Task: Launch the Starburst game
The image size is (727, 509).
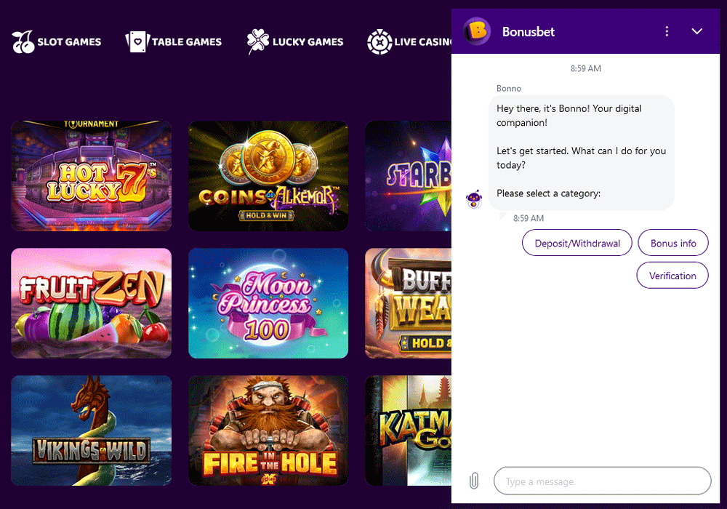Action: click(409, 176)
